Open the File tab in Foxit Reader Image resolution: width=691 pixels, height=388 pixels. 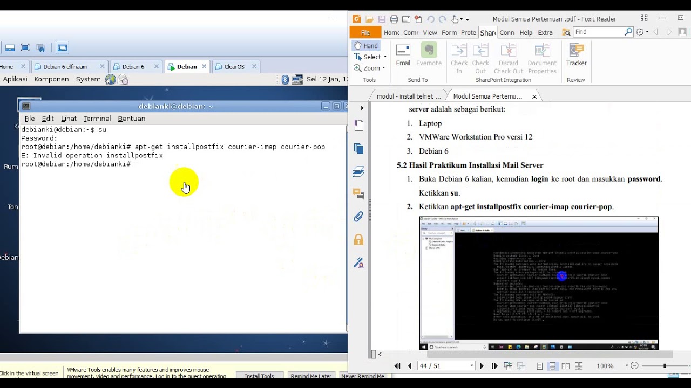365,32
